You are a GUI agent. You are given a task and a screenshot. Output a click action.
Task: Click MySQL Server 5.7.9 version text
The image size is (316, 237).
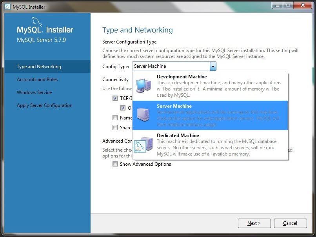[x=41, y=40]
